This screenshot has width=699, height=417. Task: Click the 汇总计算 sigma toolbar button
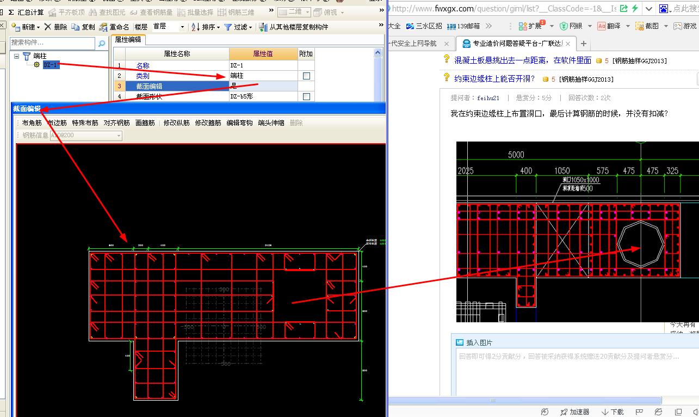point(26,12)
